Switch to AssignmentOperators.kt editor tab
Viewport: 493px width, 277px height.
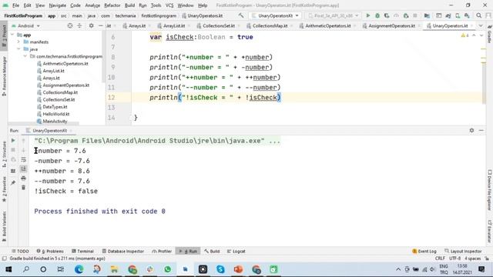[391, 25]
